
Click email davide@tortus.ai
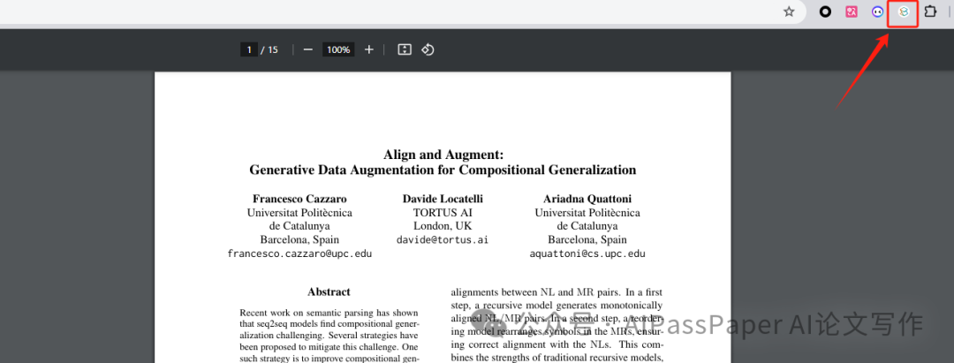click(443, 239)
